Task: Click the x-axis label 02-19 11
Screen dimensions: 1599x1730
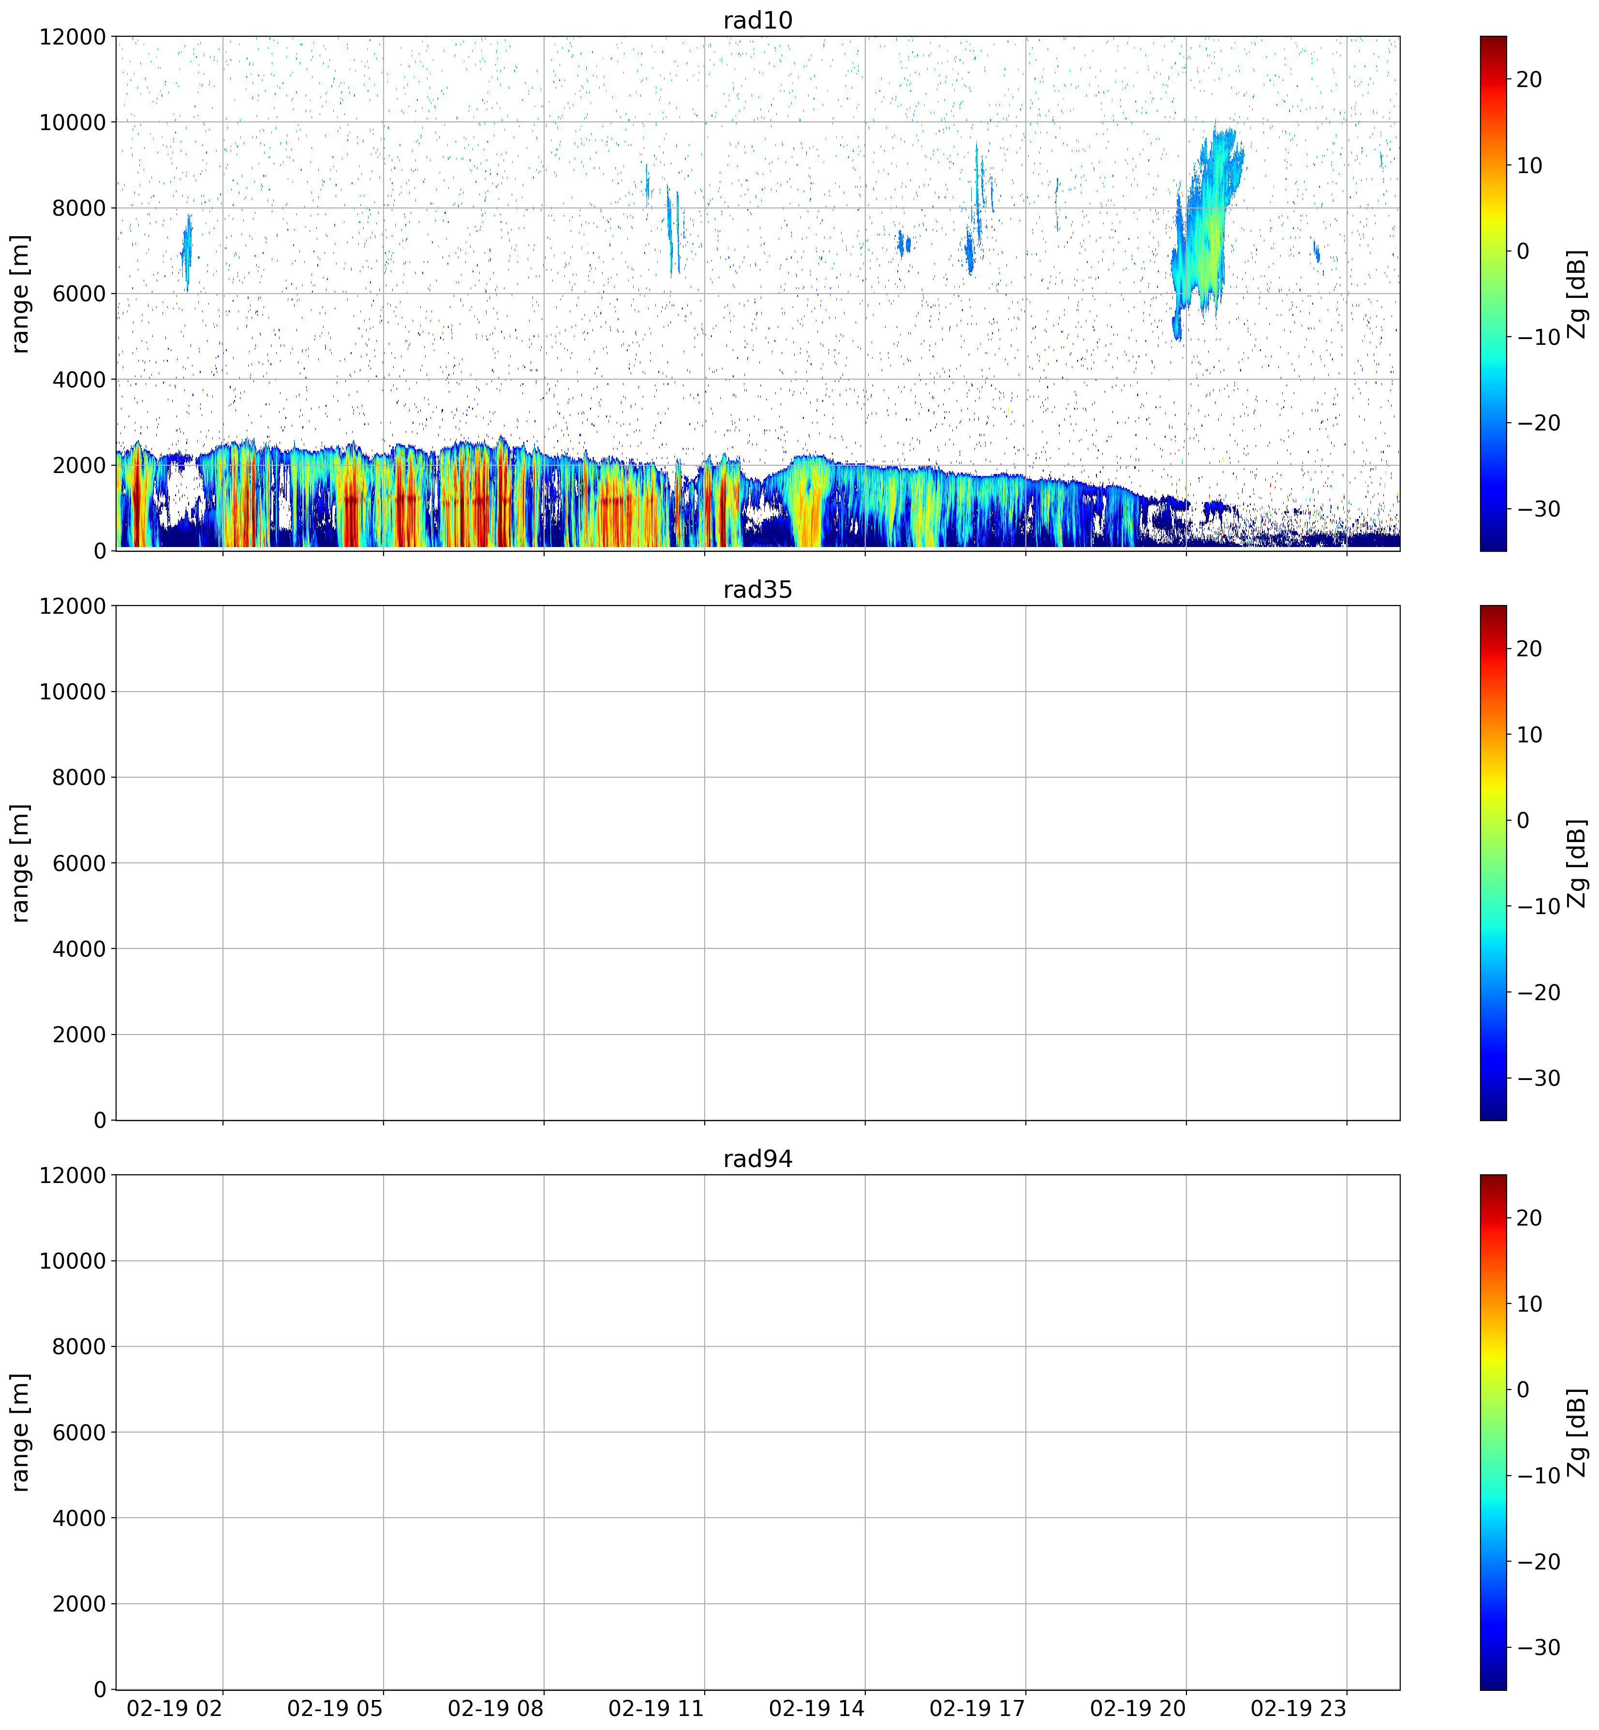Action: click(656, 1708)
